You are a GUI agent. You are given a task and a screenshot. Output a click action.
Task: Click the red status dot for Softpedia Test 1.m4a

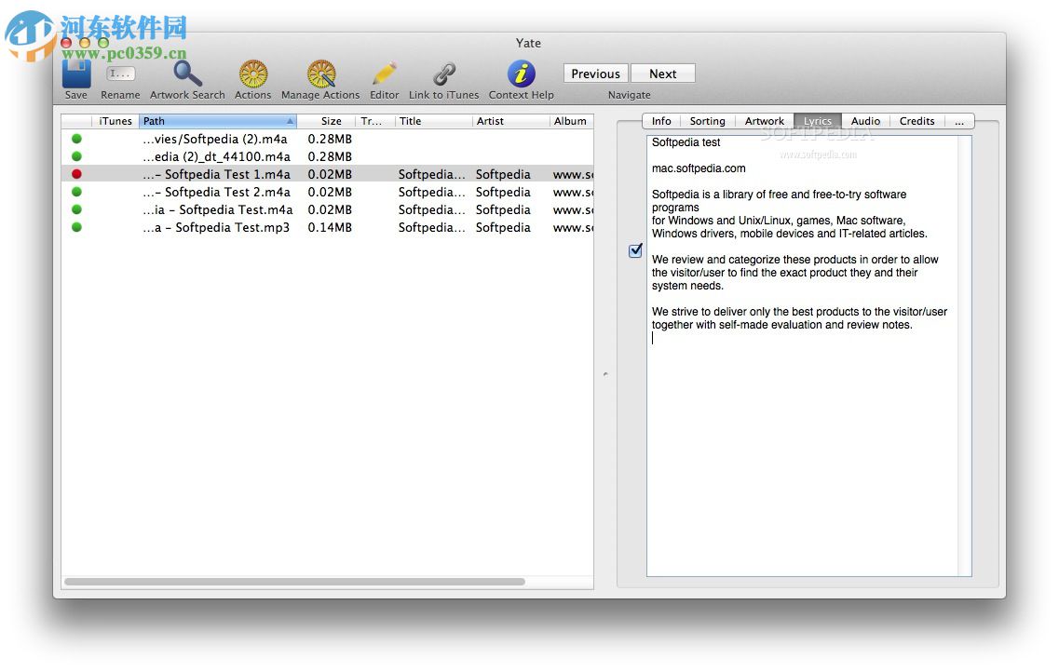pyautogui.click(x=76, y=174)
